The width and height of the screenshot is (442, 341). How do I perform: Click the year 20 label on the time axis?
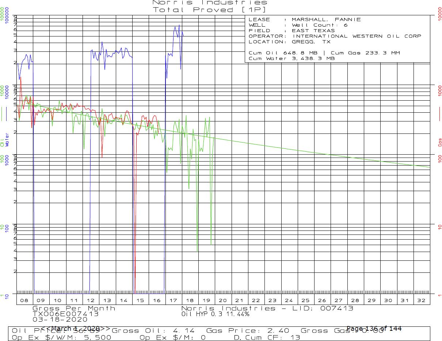click(222, 301)
